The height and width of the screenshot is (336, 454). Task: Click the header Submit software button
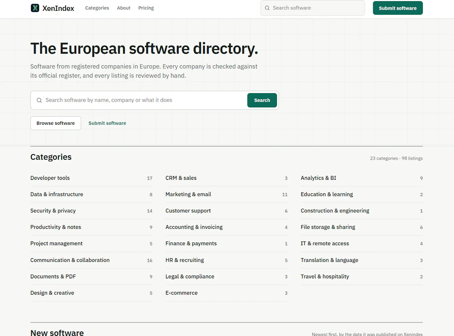pos(398,8)
